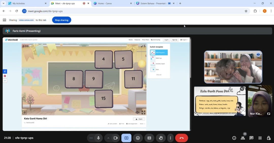Open audio settings dots beside microphone
Image resolution: width=274 pixels, height=143 pixels.
[91, 138]
